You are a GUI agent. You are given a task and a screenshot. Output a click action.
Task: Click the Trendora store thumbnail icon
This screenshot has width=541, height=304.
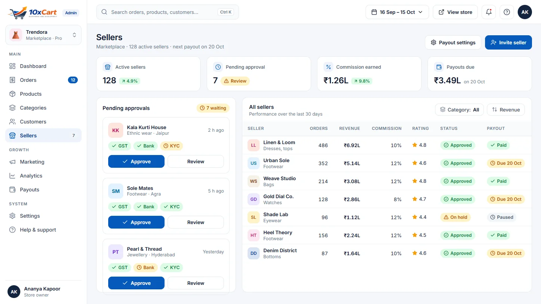(16, 35)
